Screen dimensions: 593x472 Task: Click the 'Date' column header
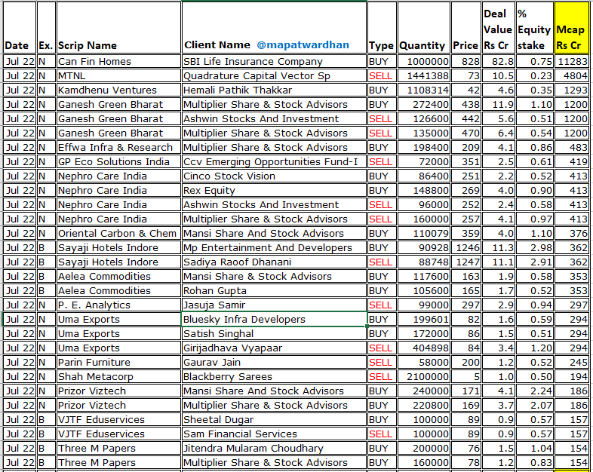point(20,28)
